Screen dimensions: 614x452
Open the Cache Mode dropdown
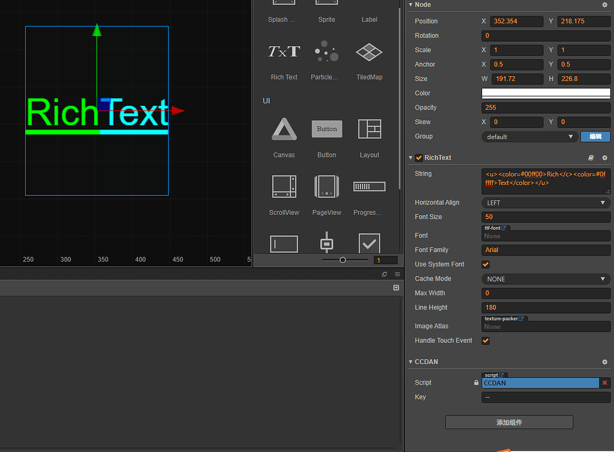click(545, 278)
